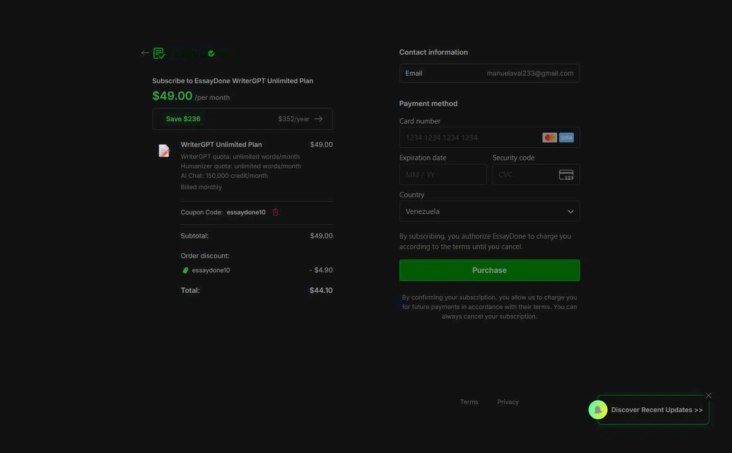Focus the CVC security code field

click(536, 174)
